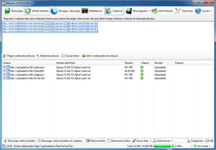
Task: Uncheck the 024xxq99 link checkbox
Action: coord(4,71)
